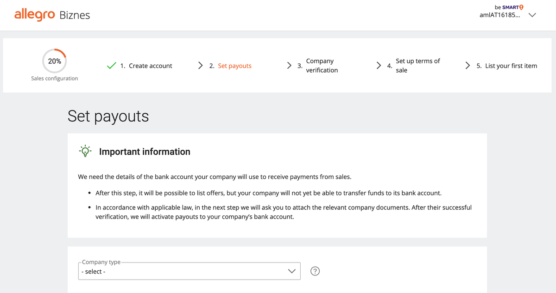Click the lightbulb Important information icon
The width and height of the screenshot is (556, 293).
coord(86,152)
